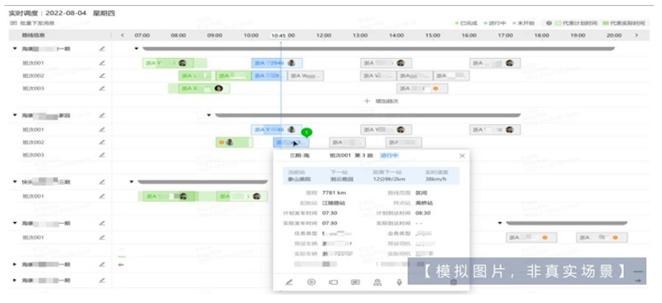Screen dimensions: 662x303
Task: Click the 16:00 label on the time axis
Action: pyautogui.click(x=469, y=36)
